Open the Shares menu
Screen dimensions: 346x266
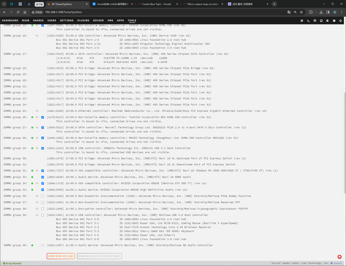(38, 20)
